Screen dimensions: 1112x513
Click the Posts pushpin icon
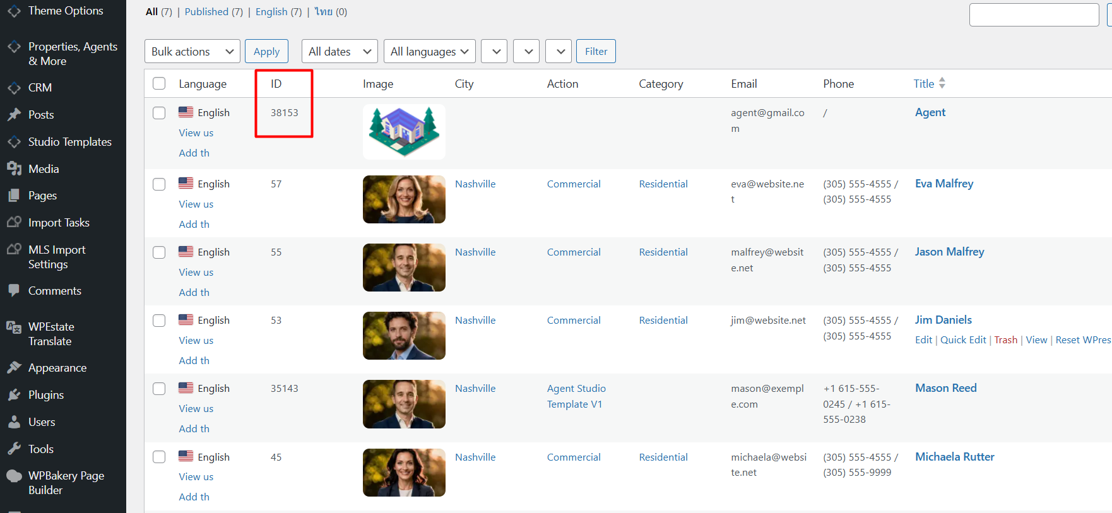click(x=14, y=115)
